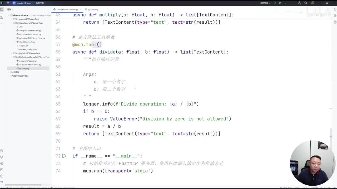The height and width of the screenshot is (189, 337).
Task: Start debugging with the bug icon
Action: (x=280, y=3)
